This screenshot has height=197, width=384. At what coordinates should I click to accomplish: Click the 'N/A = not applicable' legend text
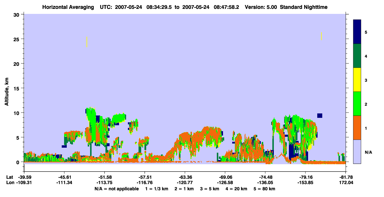click(116, 189)
